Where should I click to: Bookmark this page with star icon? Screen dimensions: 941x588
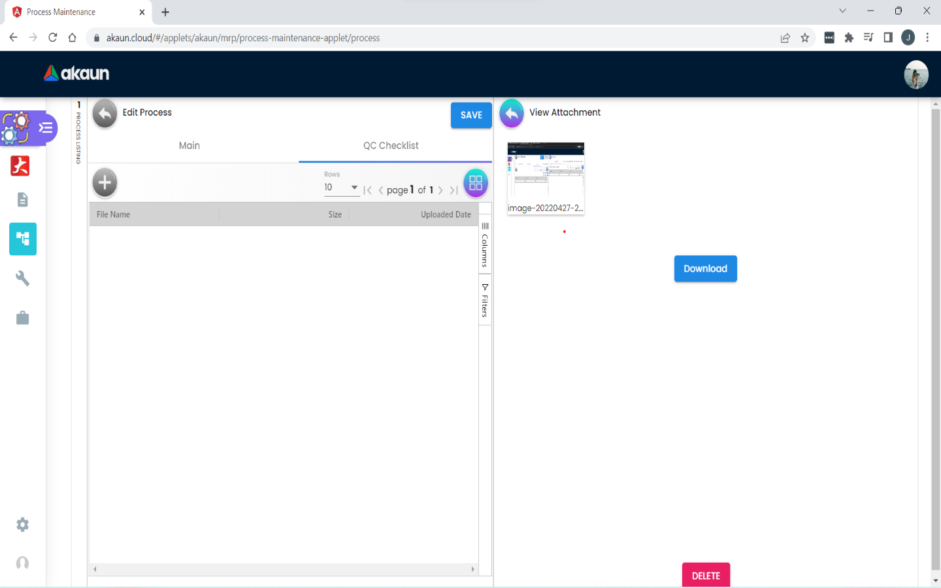[x=805, y=38]
